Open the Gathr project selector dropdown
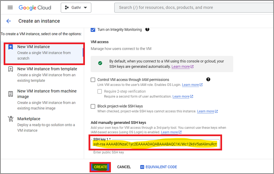 click(x=76, y=7)
